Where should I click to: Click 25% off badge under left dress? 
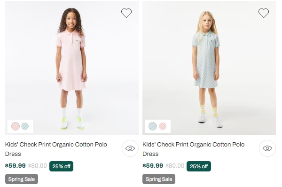(x=61, y=166)
